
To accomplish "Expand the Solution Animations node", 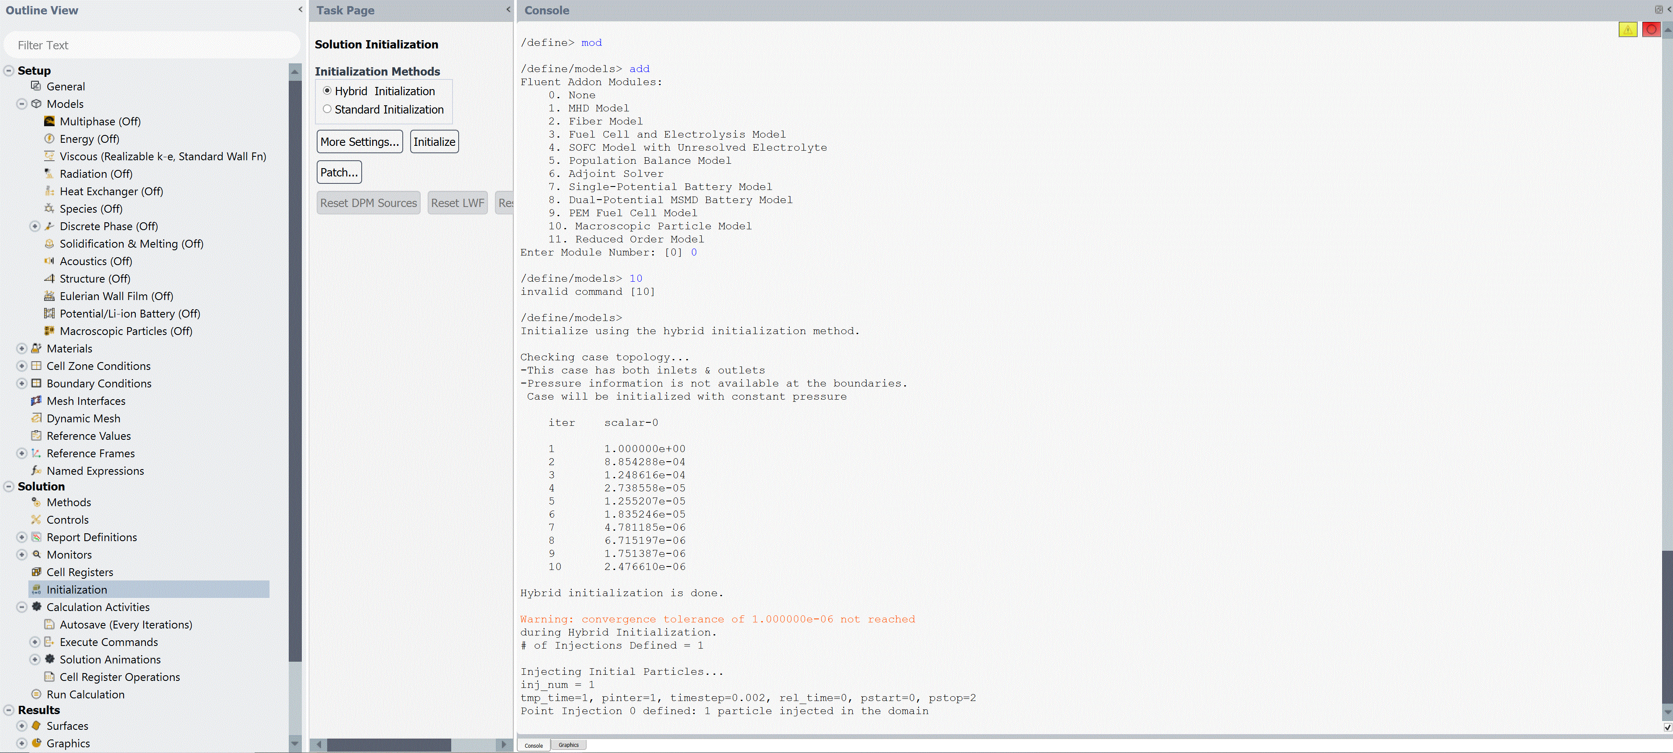I will coord(35,660).
